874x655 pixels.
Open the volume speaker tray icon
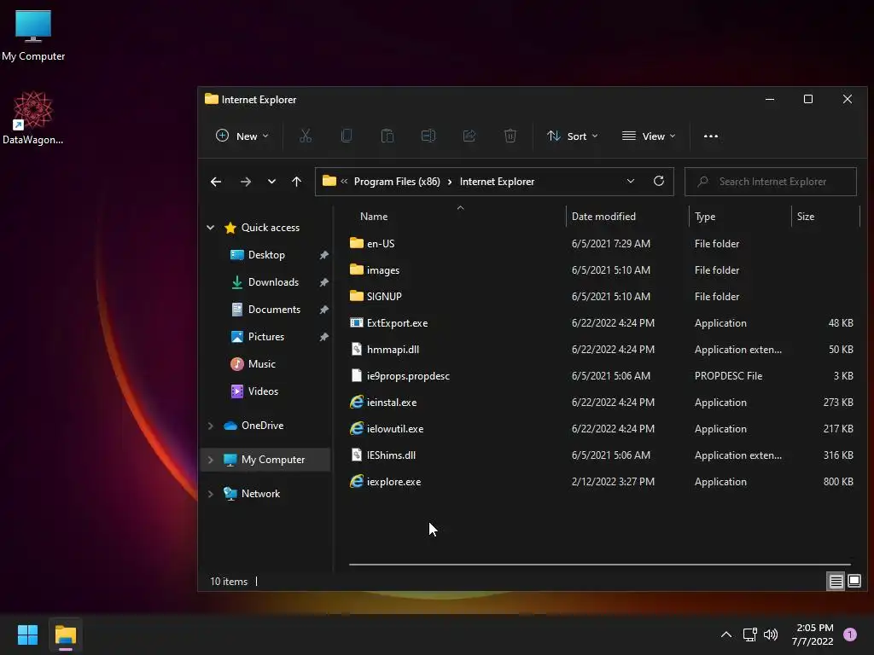(x=771, y=635)
